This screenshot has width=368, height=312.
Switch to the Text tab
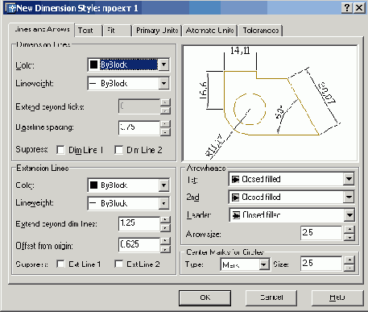coord(89,31)
